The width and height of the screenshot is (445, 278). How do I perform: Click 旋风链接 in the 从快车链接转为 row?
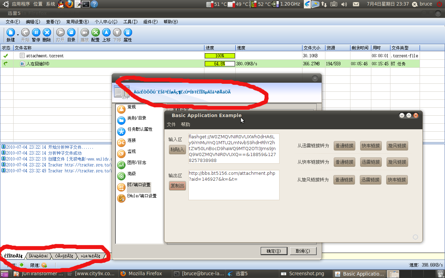pos(397,162)
